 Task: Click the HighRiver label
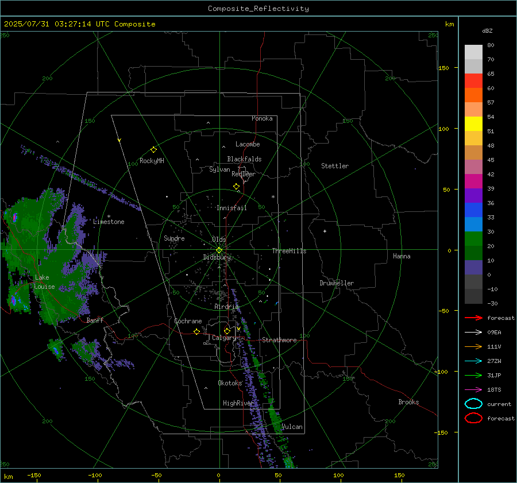coord(238,403)
